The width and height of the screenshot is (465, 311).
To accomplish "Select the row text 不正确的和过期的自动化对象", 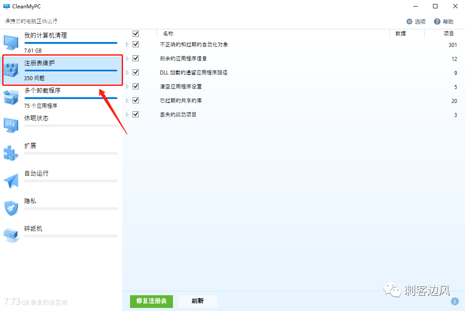I will [194, 45].
